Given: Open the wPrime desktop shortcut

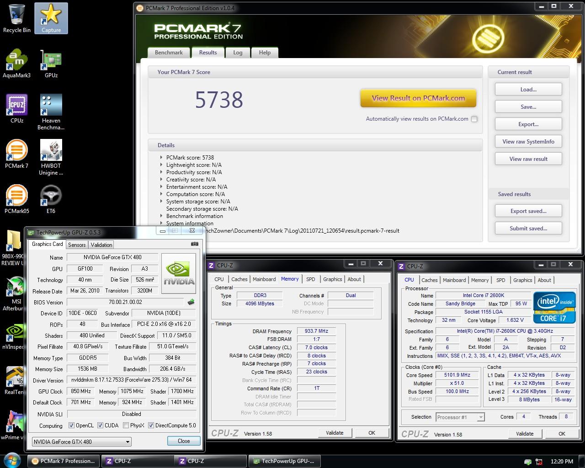Looking at the screenshot, I should (x=13, y=425).
